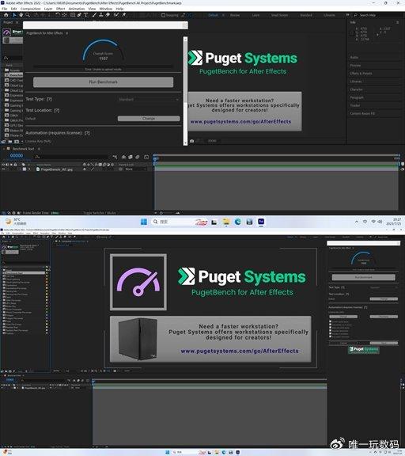Image resolution: width=405 pixels, height=456 pixels.
Task: Switch to the Review workspace tab
Action: [x=235, y=15]
